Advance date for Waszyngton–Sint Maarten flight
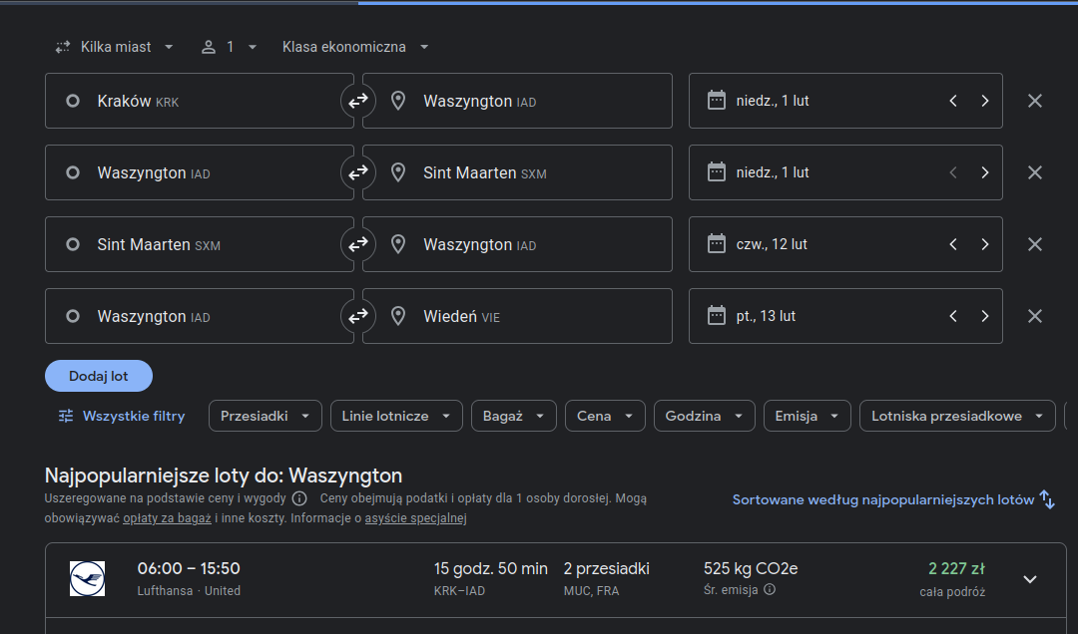This screenshot has width=1078, height=634. [x=984, y=172]
